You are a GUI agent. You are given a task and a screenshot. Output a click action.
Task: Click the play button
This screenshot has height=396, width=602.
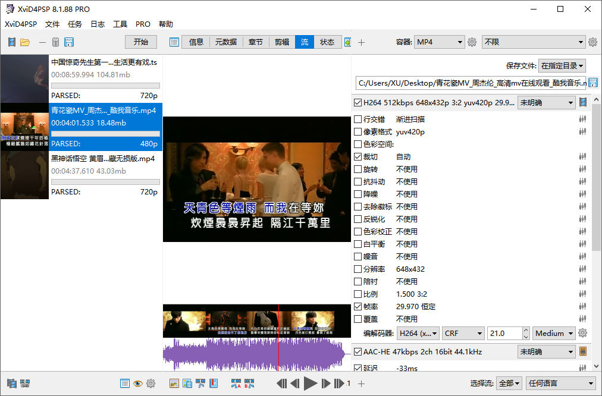(310, 383)
